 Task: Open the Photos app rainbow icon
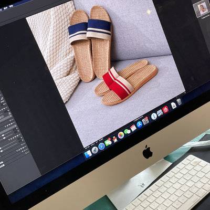click(x=121, y=135)
